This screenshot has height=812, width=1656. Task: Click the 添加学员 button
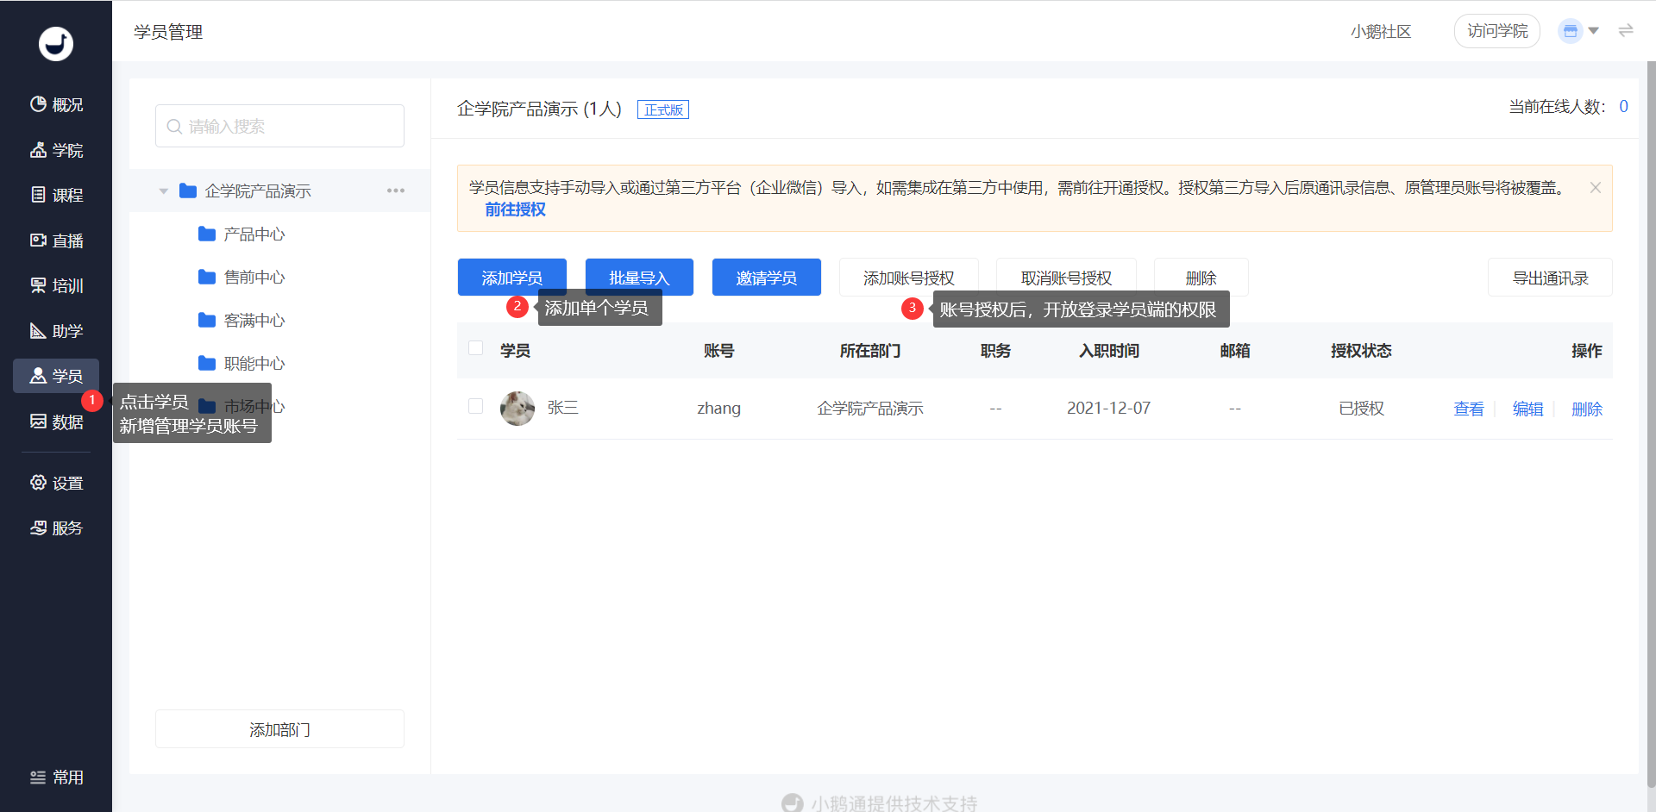[512, 278]
